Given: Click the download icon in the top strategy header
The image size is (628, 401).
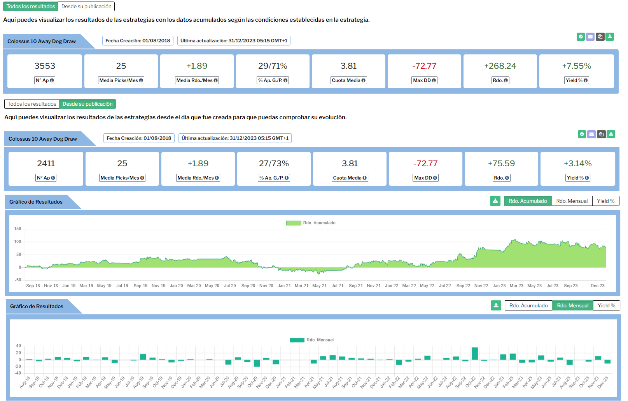Looking at the screenshot, I should pos(610,37).
